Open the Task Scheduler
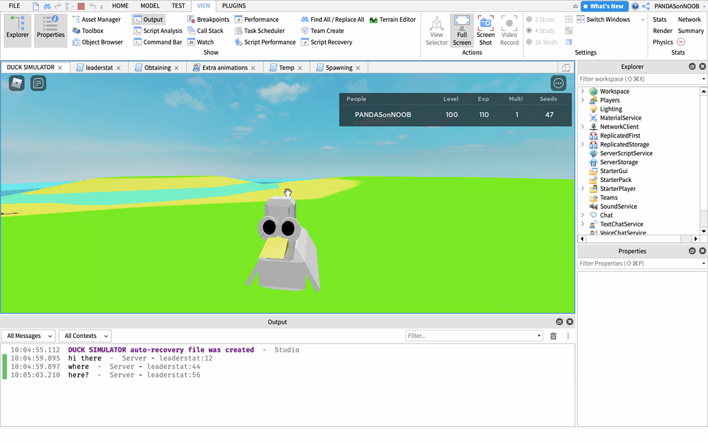 (x=260, y=31)
